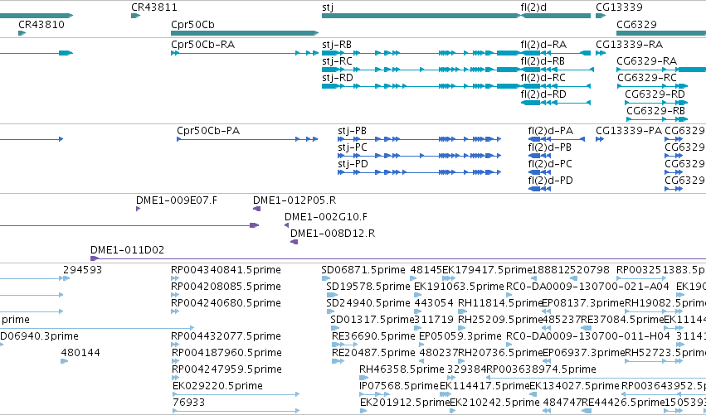Click the 480144 EST label
706x415 pixels.
click(x=80, y=353)
